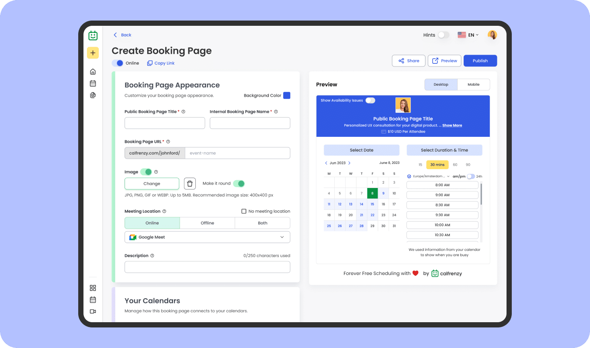Open the Background Color swatch
The height and width of the screenshot is (348, 590).
click(x=287, y=95)
